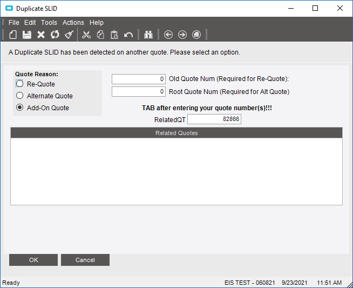Screen dimensions: 353x288
Task: Click the Refresh arrows toolbar icon
Action: (55, 35)
